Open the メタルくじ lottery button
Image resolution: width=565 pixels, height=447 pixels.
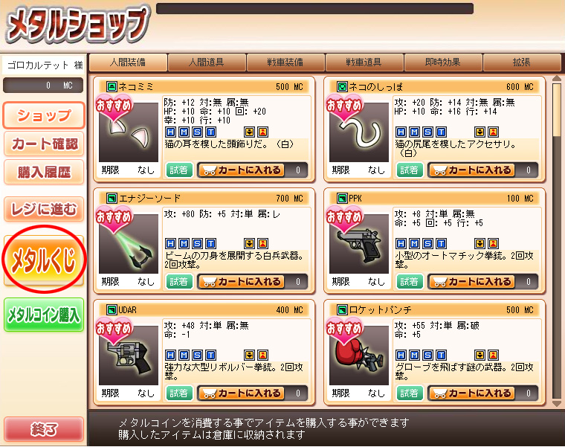[x=44, y=260]
